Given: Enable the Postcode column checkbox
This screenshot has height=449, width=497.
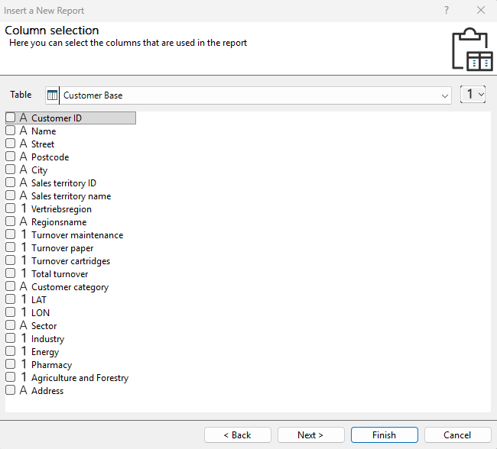Looking at the screenshot, I should (x=10, y=157).
